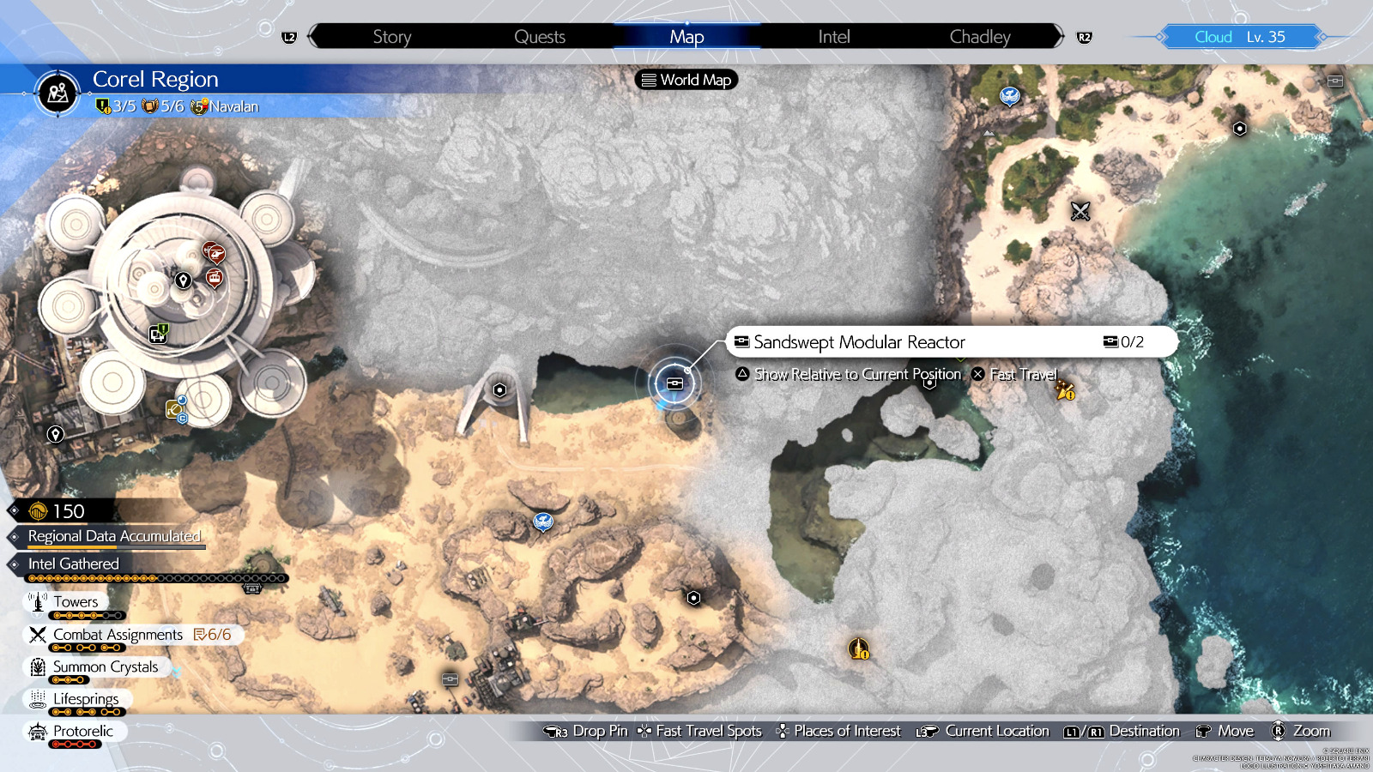
Task: Expand the Regional Data Accumulated section
Action: coord(116,536)
